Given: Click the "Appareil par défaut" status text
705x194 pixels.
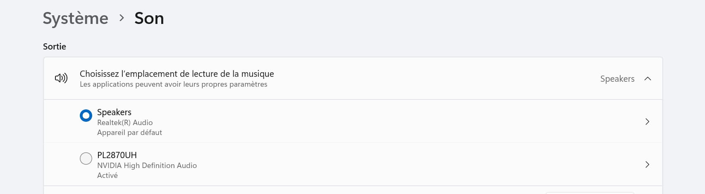Looking at the screenshot, I should 129,132.
